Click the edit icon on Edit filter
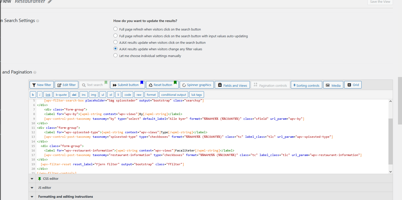This screenshot has height=200, width=402. (59, 85)
